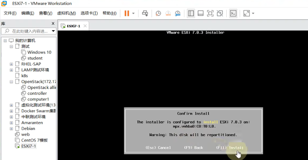Open the library search filter dropdown
Image resolution: width=308 pixels, height=160 pixels.
click(x=53, y=31)
